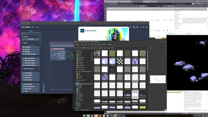The image size is (208, 117).
Task: Select Creative Cloud Files in Explorer tree
Action: pos(81,69)
